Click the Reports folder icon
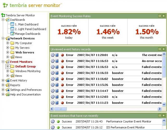This screenshot has width=167, height=130. pos(8,85)
